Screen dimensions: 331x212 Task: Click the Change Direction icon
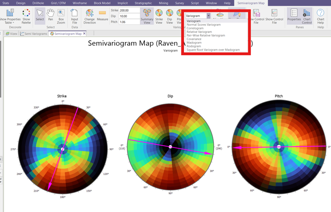coord(90,15)
